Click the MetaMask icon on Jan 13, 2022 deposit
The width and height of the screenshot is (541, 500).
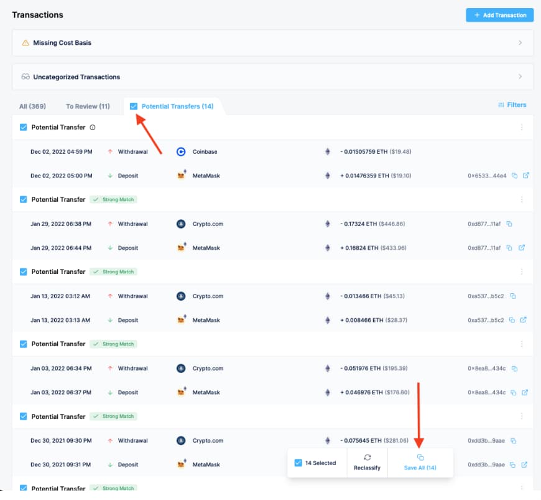(x=181, y=320)
